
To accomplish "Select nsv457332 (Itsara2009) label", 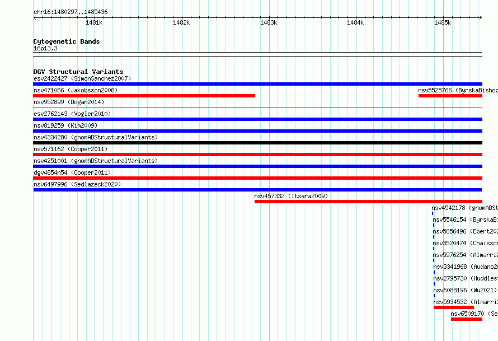I will point(291,196).
